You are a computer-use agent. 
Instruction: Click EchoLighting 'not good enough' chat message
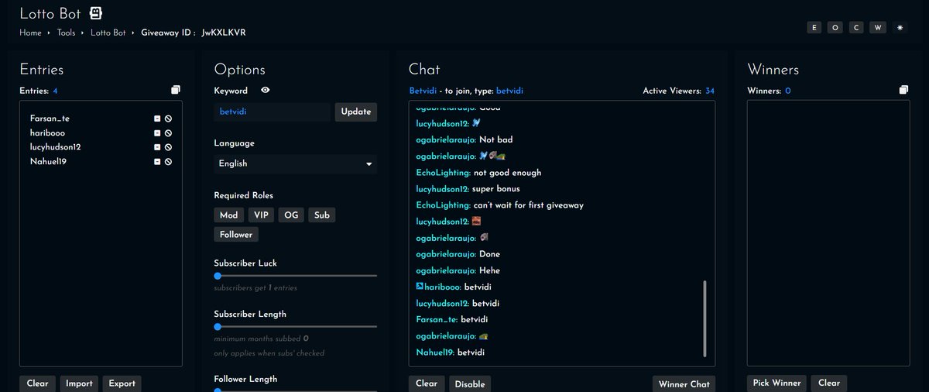click(x=478, y=173)
